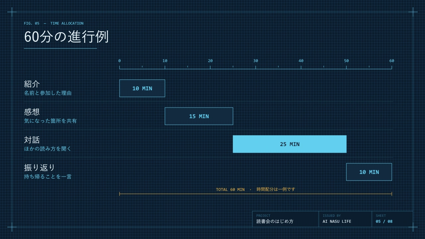
Task: Select the 15 MIN bar for 感想
Action: pos(199,116)
